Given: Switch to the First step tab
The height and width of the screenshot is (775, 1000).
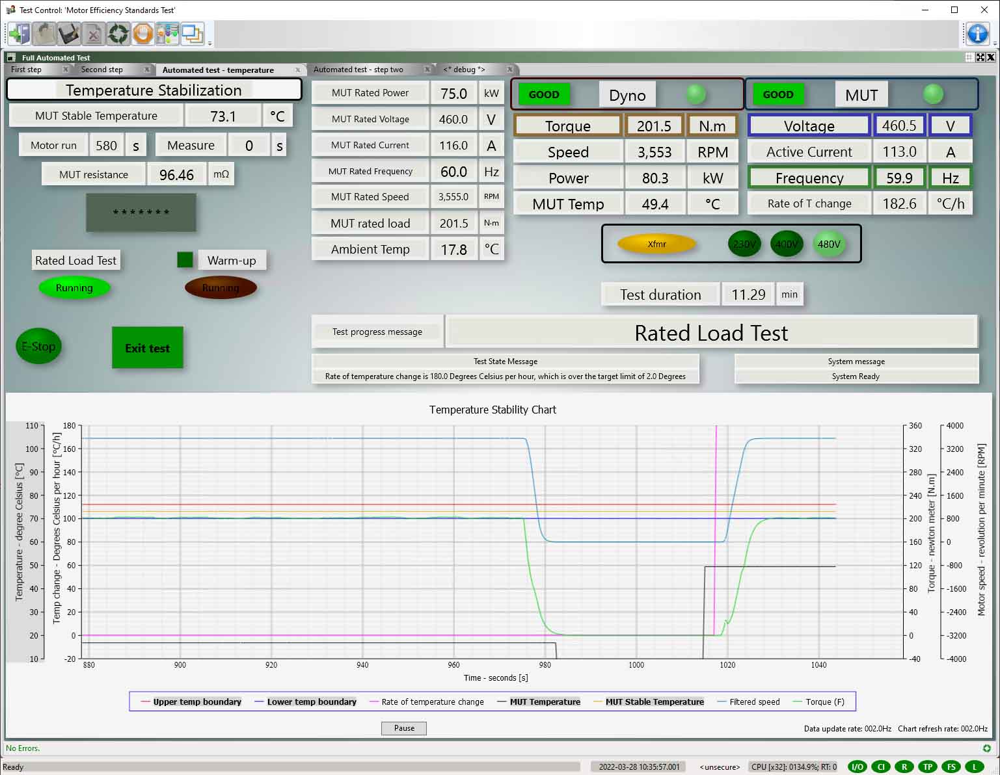Looking at the screenshot, I should coord(26,70).
